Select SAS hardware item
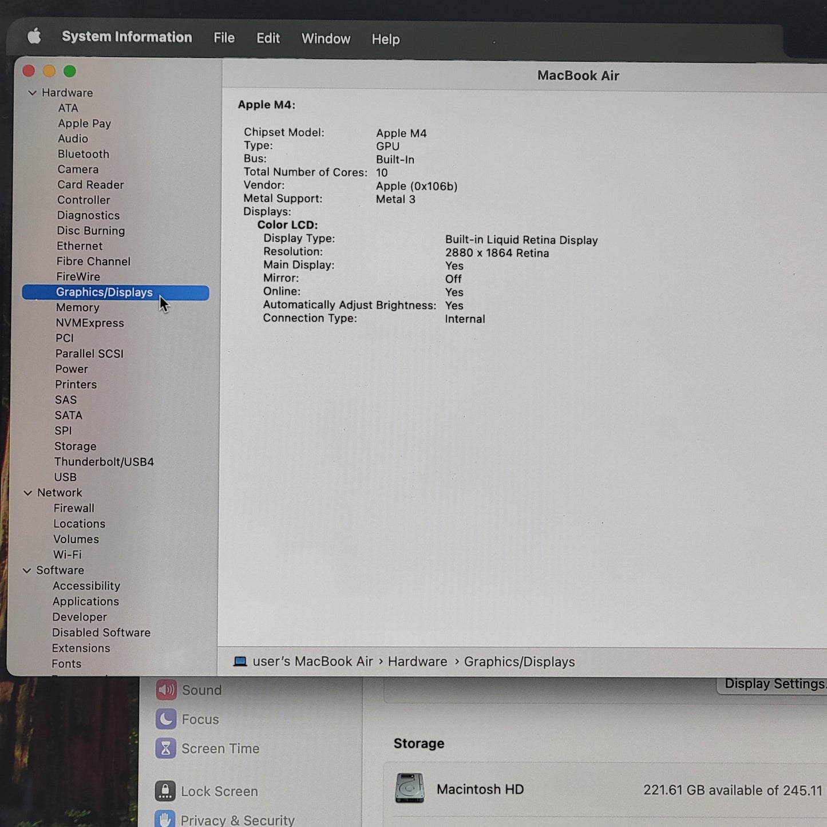The width and height of the screenshot is (827, 827). point(66,401)
